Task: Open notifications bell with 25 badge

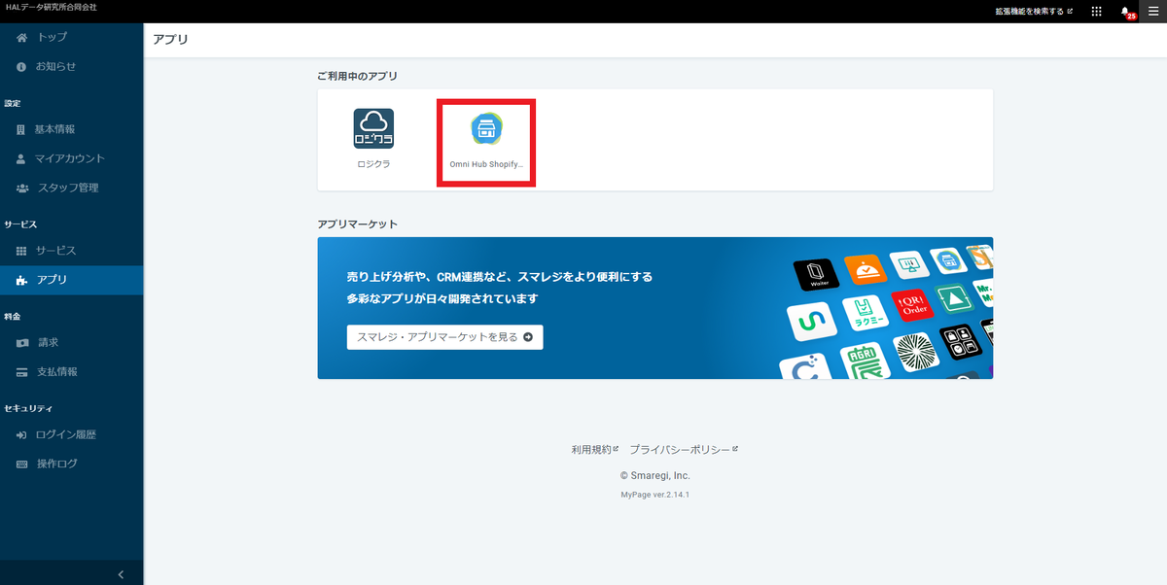Action: click(1126, 12)
